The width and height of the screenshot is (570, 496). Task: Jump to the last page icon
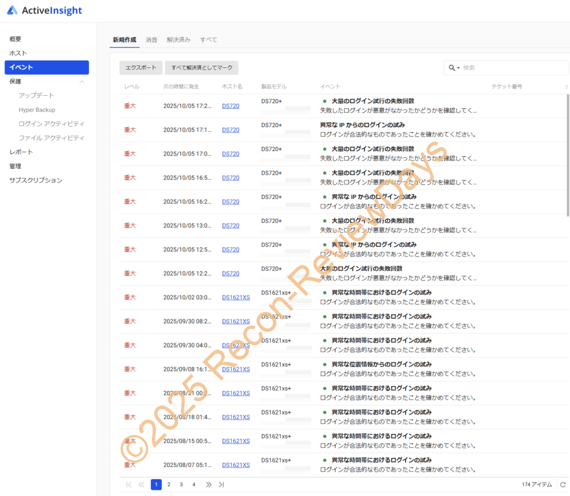pos(221,484)
